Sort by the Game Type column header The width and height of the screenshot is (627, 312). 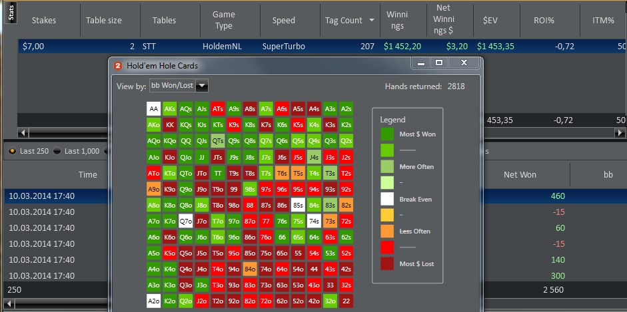click(223, 21)
